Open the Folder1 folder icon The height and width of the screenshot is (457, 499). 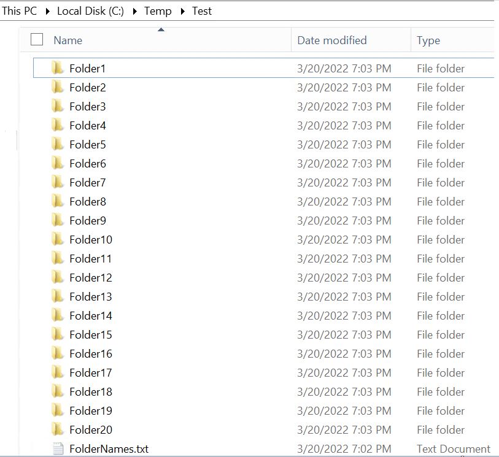click(59, 69)
